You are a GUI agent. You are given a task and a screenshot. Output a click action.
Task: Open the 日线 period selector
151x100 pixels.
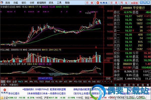point(108,78)
